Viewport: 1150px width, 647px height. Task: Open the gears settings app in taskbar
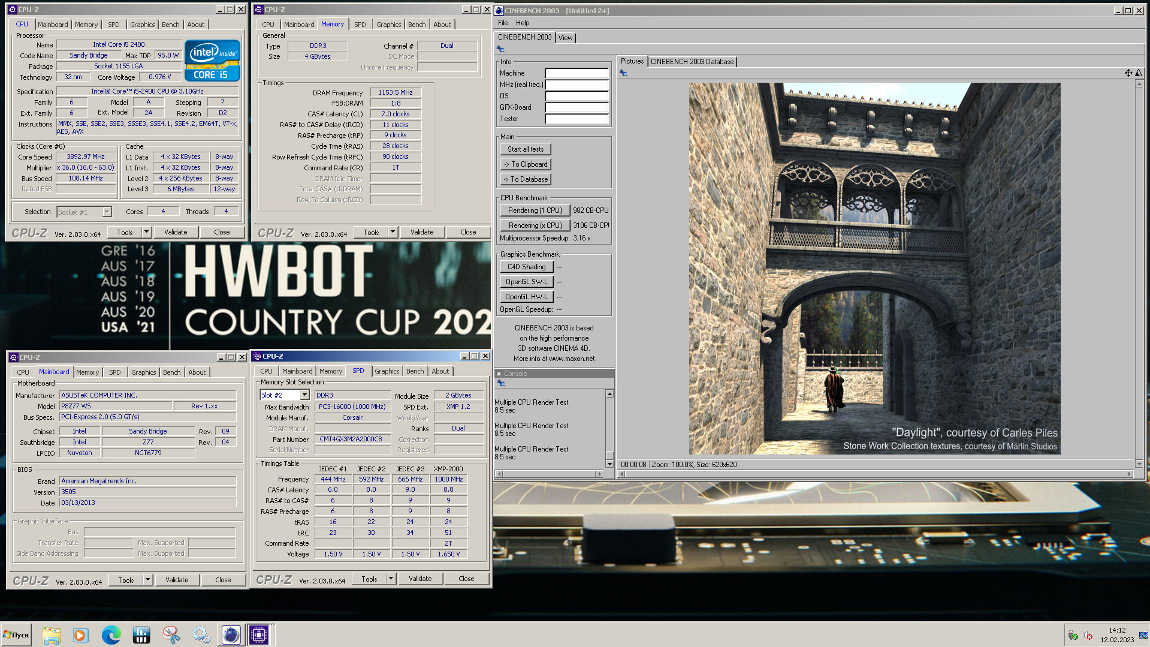point(201,634)
